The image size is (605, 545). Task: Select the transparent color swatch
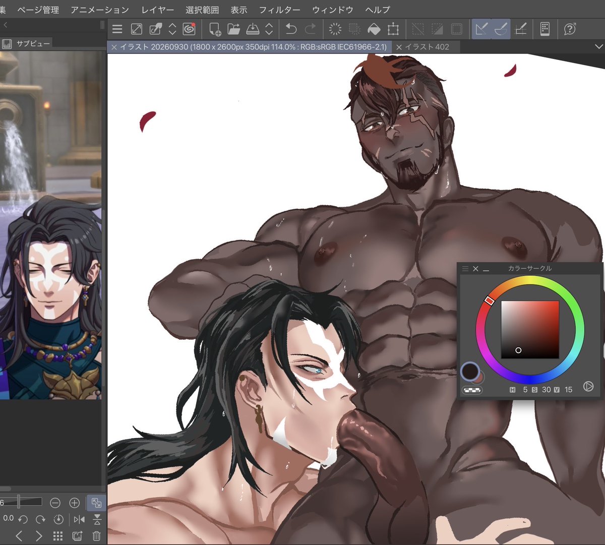coord(472,390)
